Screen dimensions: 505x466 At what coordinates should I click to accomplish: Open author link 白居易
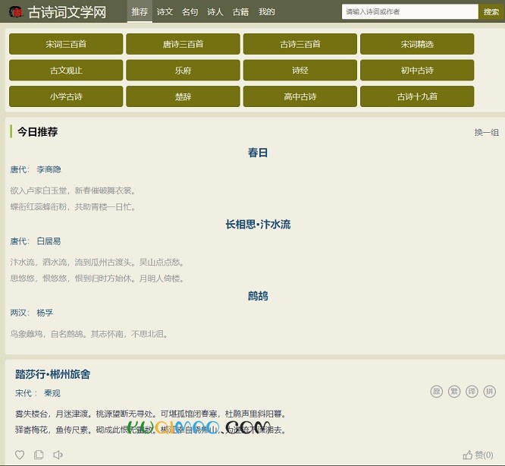(49, 241)
